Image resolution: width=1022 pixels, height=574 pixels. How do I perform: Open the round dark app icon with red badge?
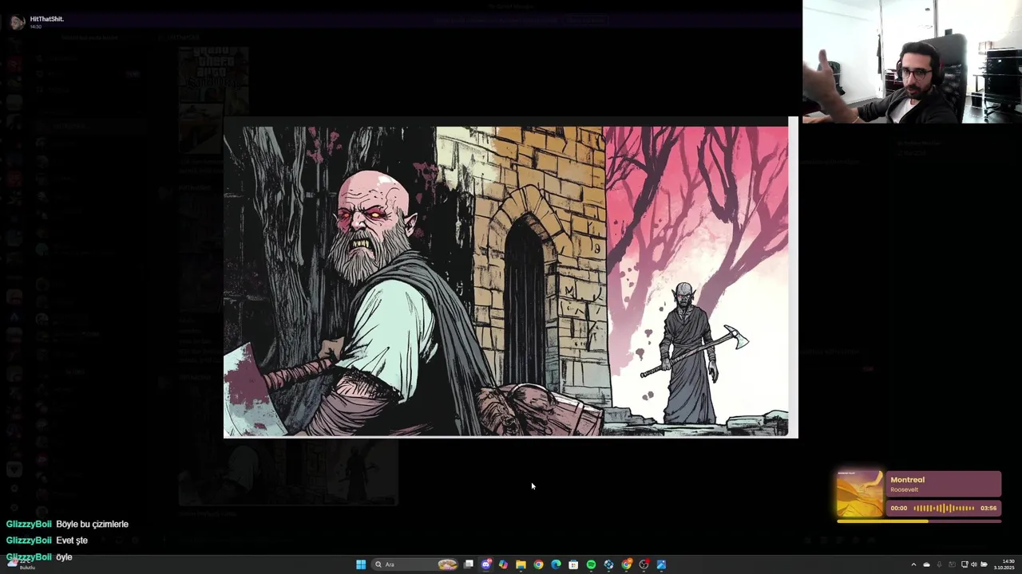(x=644, y=564)
